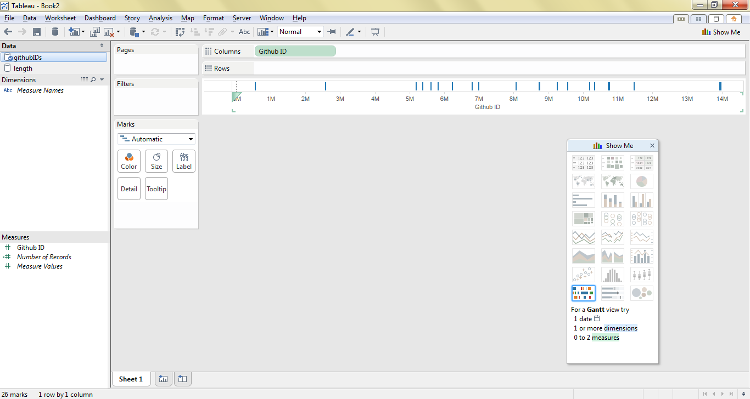
Task: Open the File menu
Action: click(9, 18)
